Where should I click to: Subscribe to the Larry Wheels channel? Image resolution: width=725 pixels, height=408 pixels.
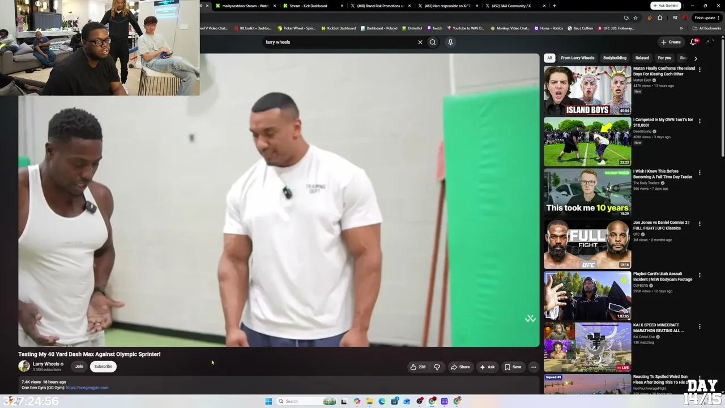coord(103,367)
